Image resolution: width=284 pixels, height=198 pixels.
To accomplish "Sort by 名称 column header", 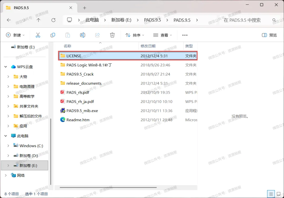I will coord(67,46).
